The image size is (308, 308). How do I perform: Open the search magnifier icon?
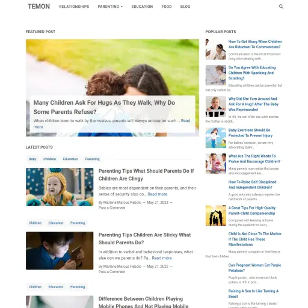pos(281,7)
